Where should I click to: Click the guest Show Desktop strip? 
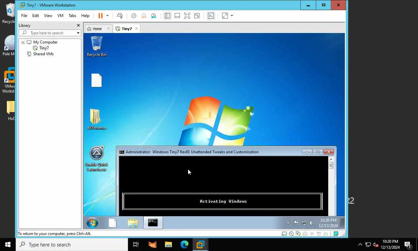[x=343, y=223]
